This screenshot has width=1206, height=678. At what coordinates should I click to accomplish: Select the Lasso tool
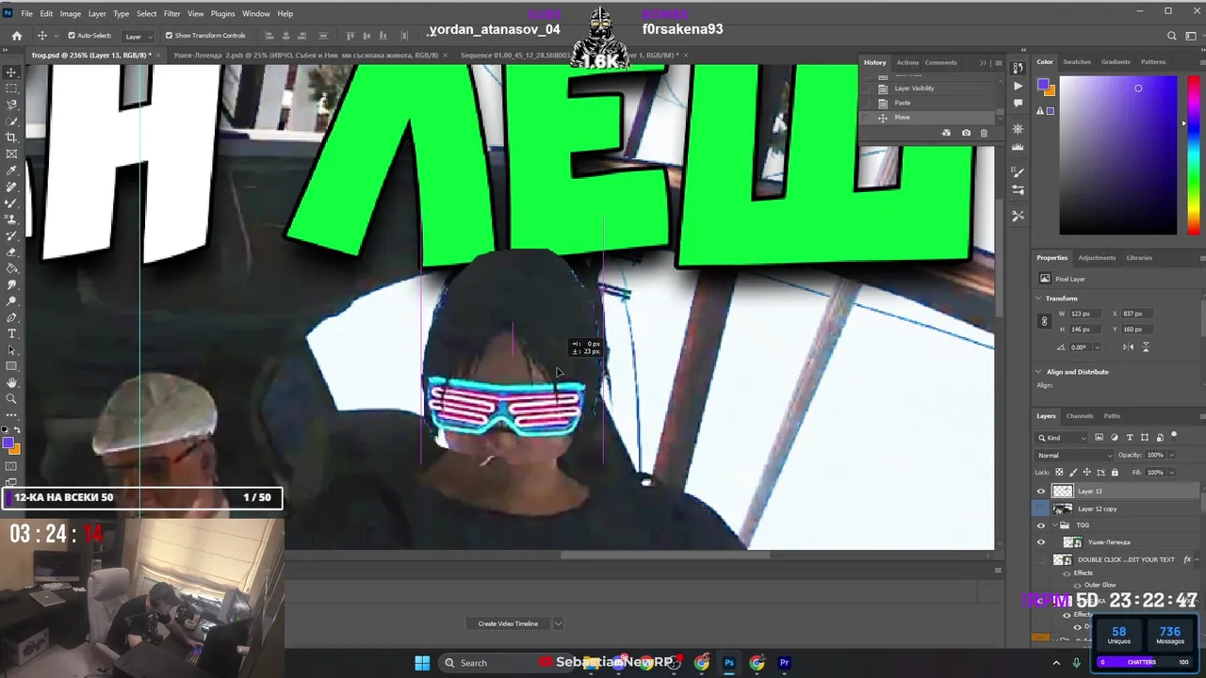(11, 105)
